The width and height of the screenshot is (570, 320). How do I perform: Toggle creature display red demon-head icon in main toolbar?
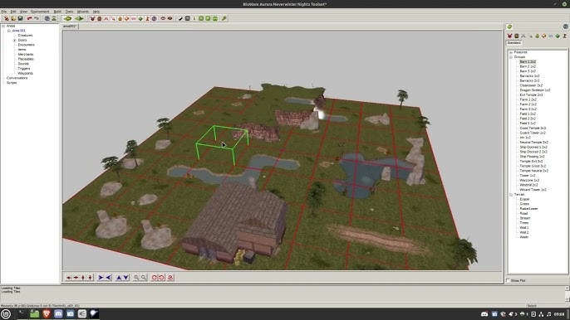pyautogui.click(x=92, y=18)
